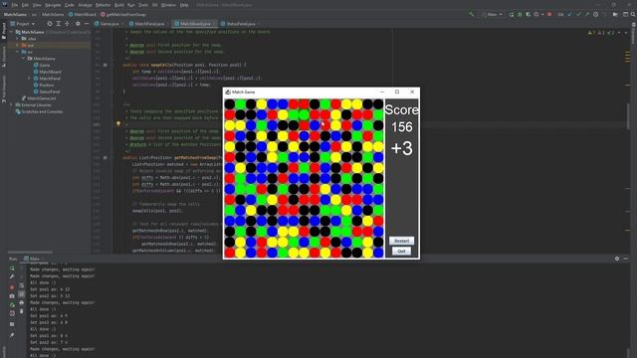Rerun Main from Run panel sidebar
The image size is (637, 358).
pyautogui.click(x=12, y=268)
